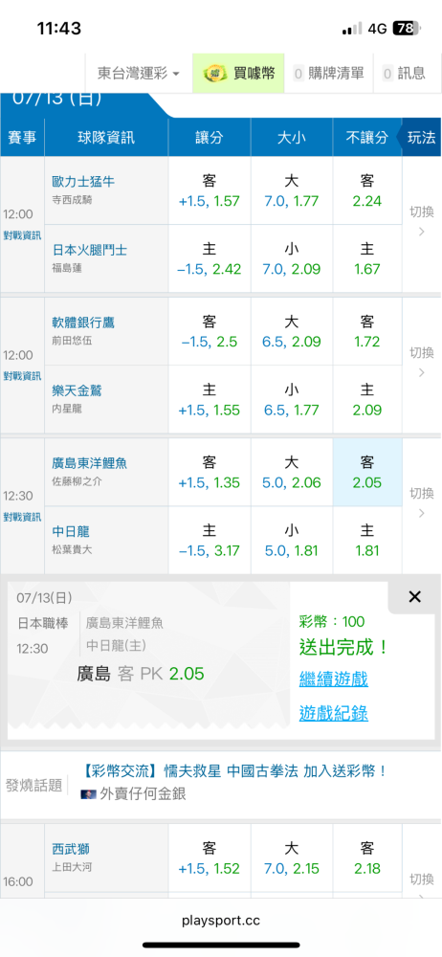Select 中日龍 主 1.81 no-handicap odds
Screen dimensions: 442x957
(367, 540)
